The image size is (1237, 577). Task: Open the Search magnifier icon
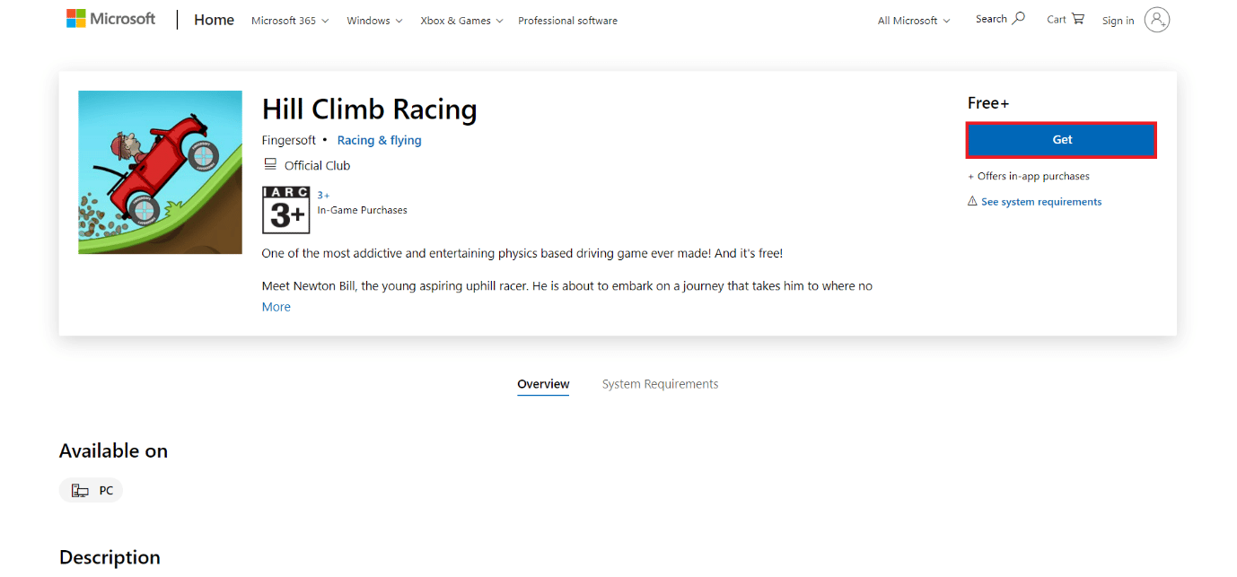[1019, 19]
